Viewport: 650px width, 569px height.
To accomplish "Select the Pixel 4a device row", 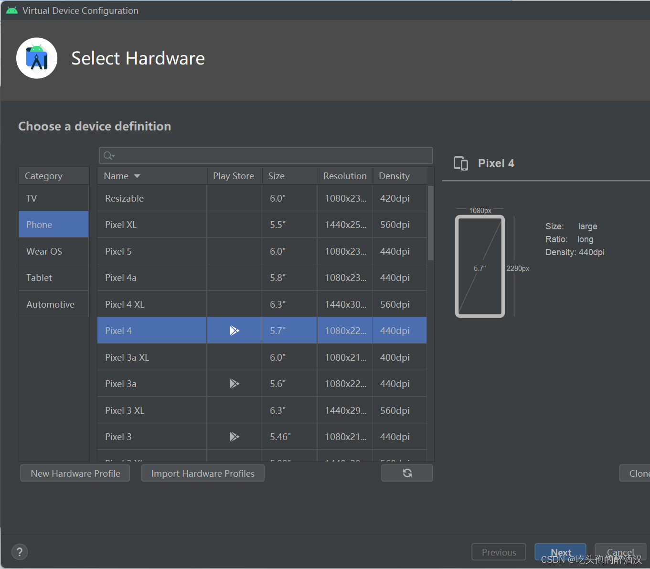I will tap(262, 278).
